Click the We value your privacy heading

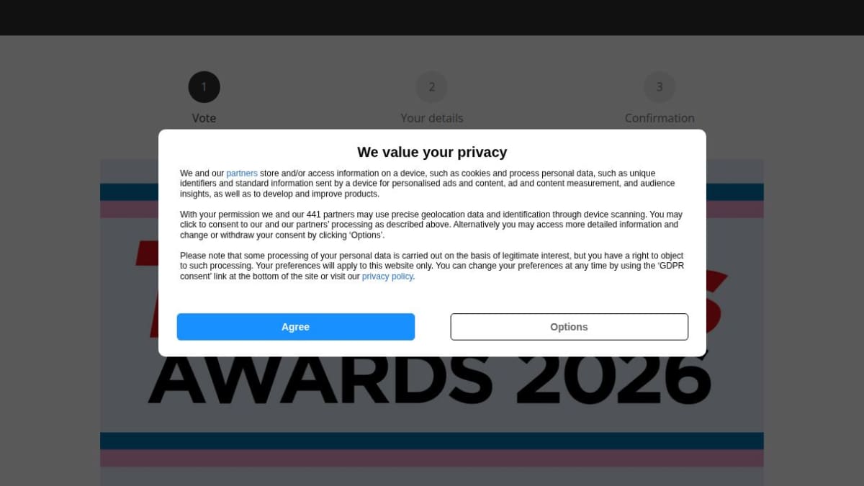432,152
